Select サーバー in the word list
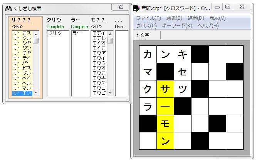Image resolution: width=257 pixels, height=162 pixels. [x=22, y=63]
